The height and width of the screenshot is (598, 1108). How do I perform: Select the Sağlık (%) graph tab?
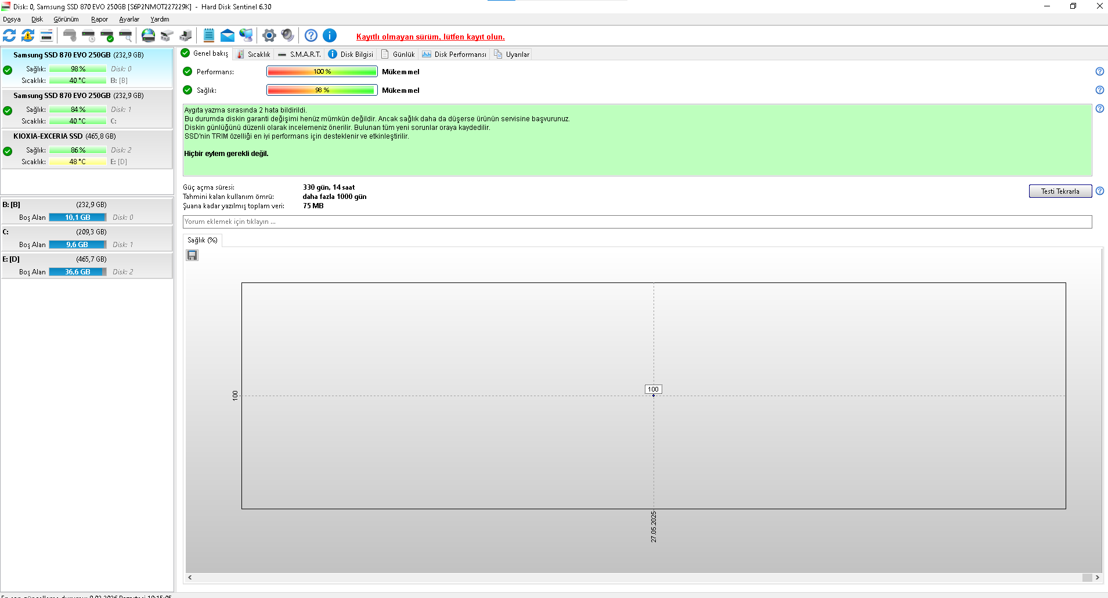pos(202,240)
